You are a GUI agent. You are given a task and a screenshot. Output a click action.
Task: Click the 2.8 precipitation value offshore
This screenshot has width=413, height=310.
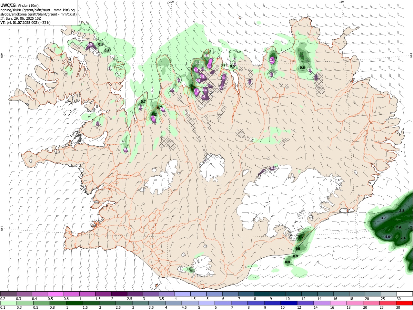pyautogui.click(x=402, y=211)
